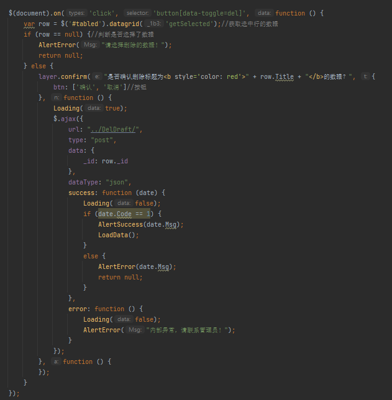This screenshot has height=400, width=392.
Task: Click 'datagrid' method name
Action: [x=124, y=24]
